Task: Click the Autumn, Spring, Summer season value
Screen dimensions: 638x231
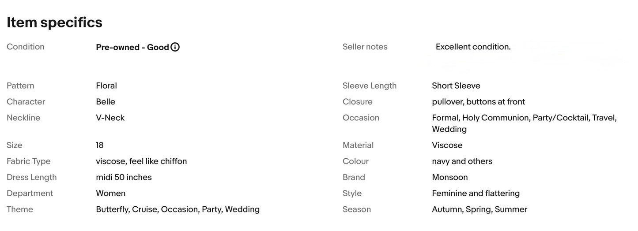Action: tap(479, 209)
